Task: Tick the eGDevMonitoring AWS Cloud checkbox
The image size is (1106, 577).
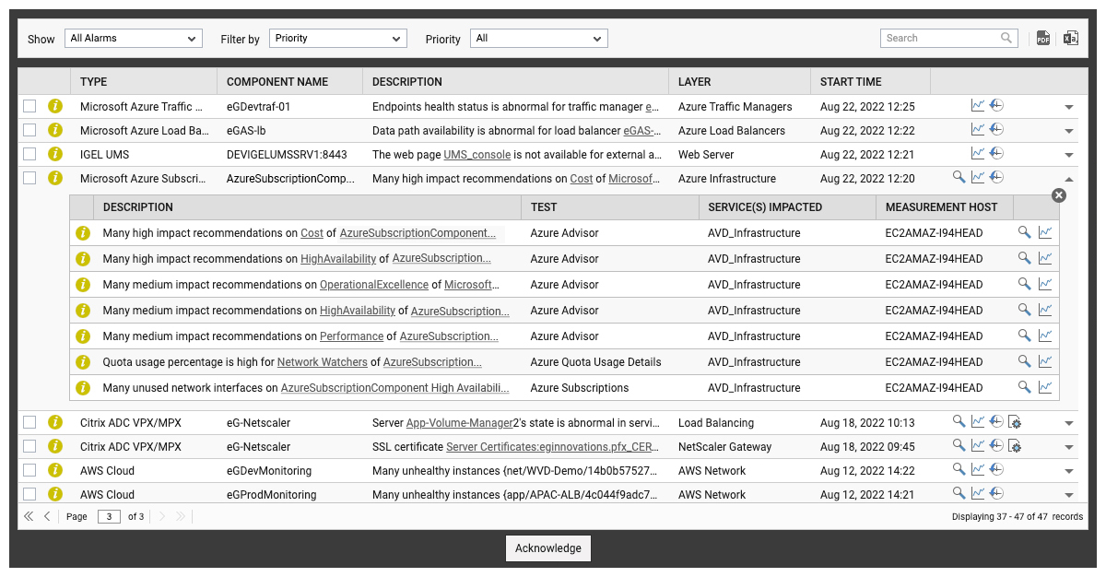Action: click(29, 470)
